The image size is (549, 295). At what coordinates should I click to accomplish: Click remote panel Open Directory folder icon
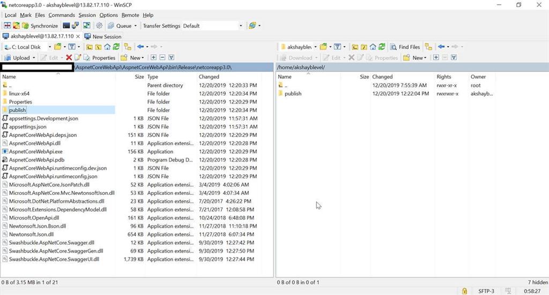(x=323, y=47)
